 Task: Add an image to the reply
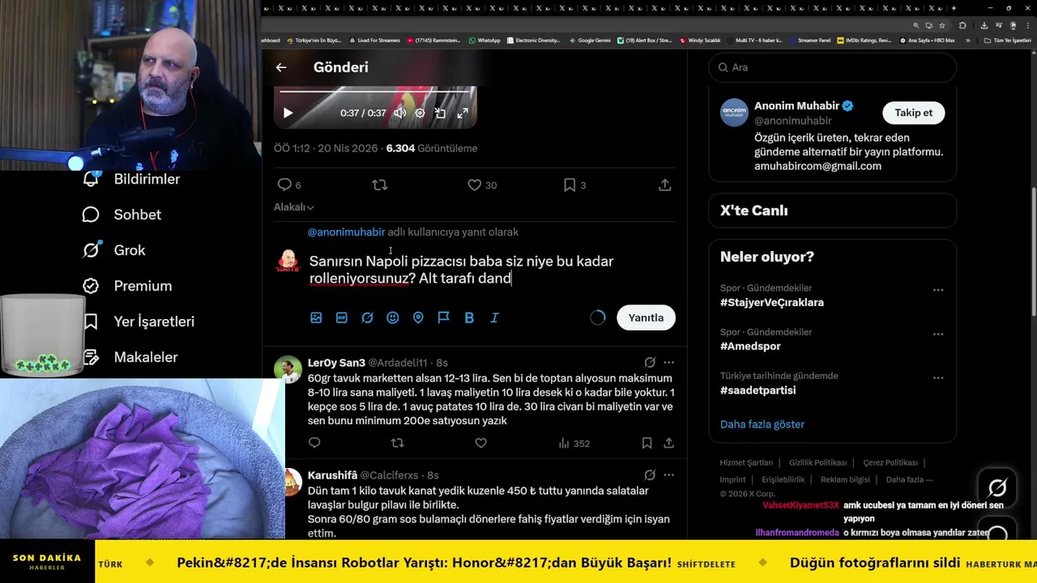coord(316,318)
